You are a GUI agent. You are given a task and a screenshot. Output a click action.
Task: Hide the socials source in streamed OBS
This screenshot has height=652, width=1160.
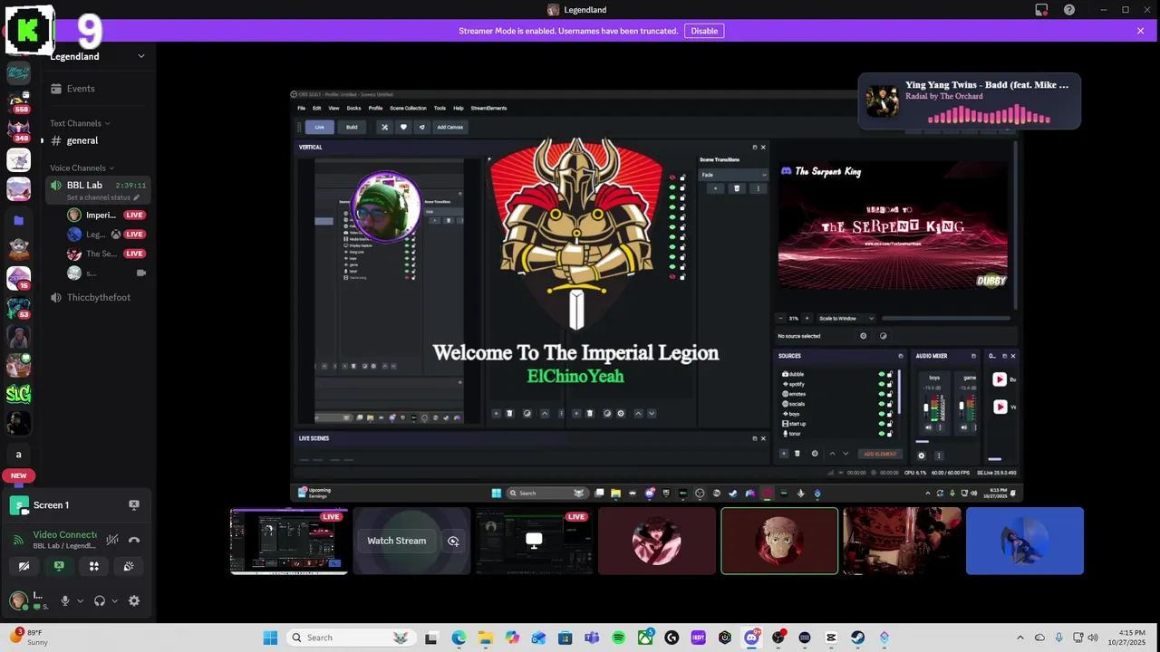(x=882, y=404)
